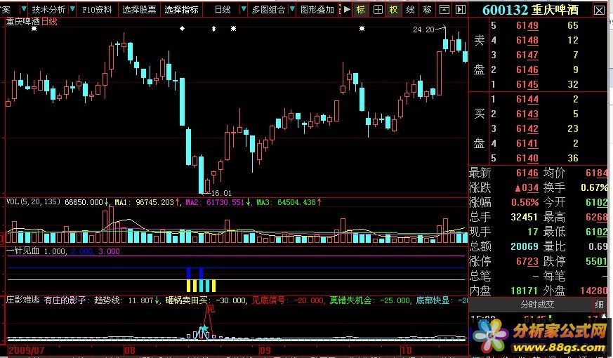Select the 移 move chart icon
The image size is (613, 358).
tap(428, 9)
